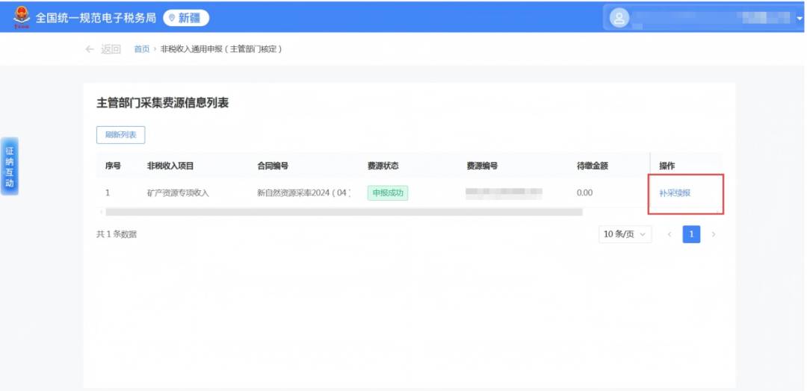The height and width of the screenshot is (391, 807).
Task: Expand the account dropdown arrow
Action: tap(800, 19)
